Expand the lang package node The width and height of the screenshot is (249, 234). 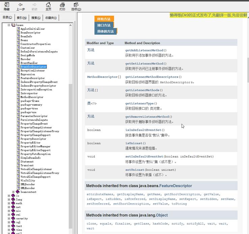click(9, 199)
